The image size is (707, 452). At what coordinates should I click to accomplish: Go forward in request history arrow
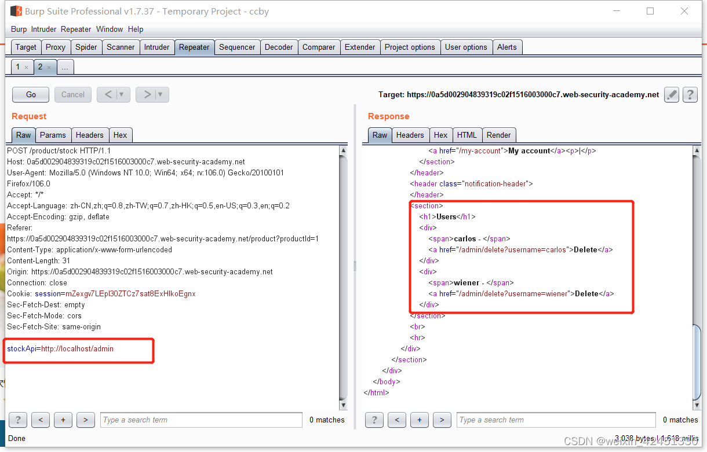click(147, 94)
